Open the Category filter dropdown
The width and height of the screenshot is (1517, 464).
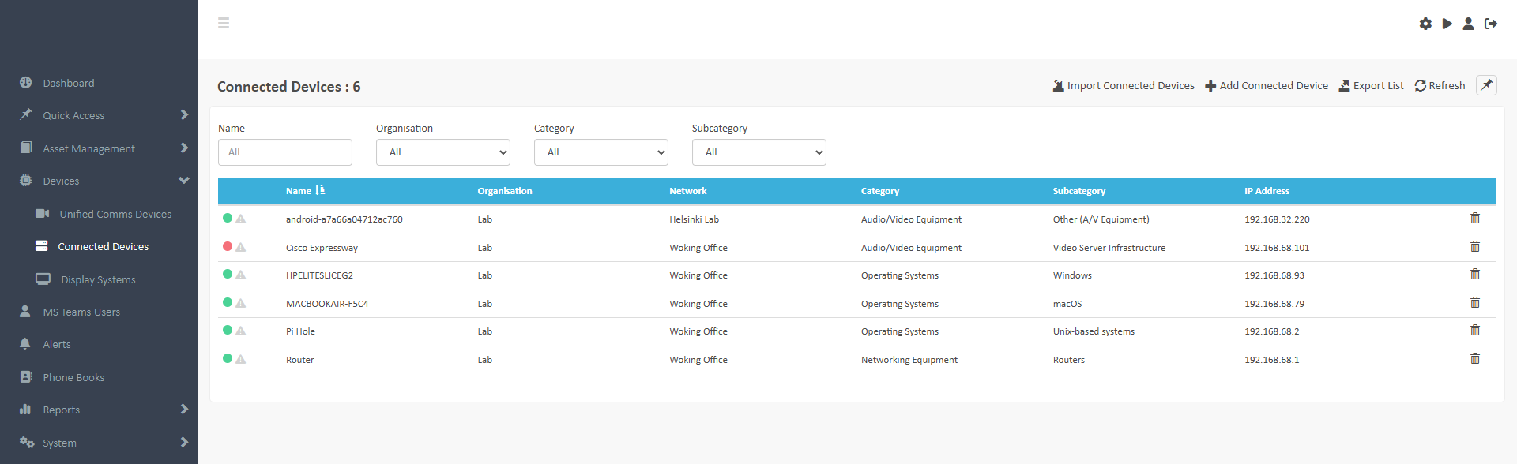point(601,152)
